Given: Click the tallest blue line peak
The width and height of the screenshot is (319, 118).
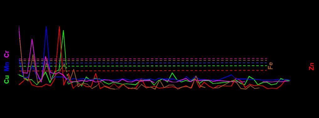Looking at the screenshot, I should click(46, 27).
